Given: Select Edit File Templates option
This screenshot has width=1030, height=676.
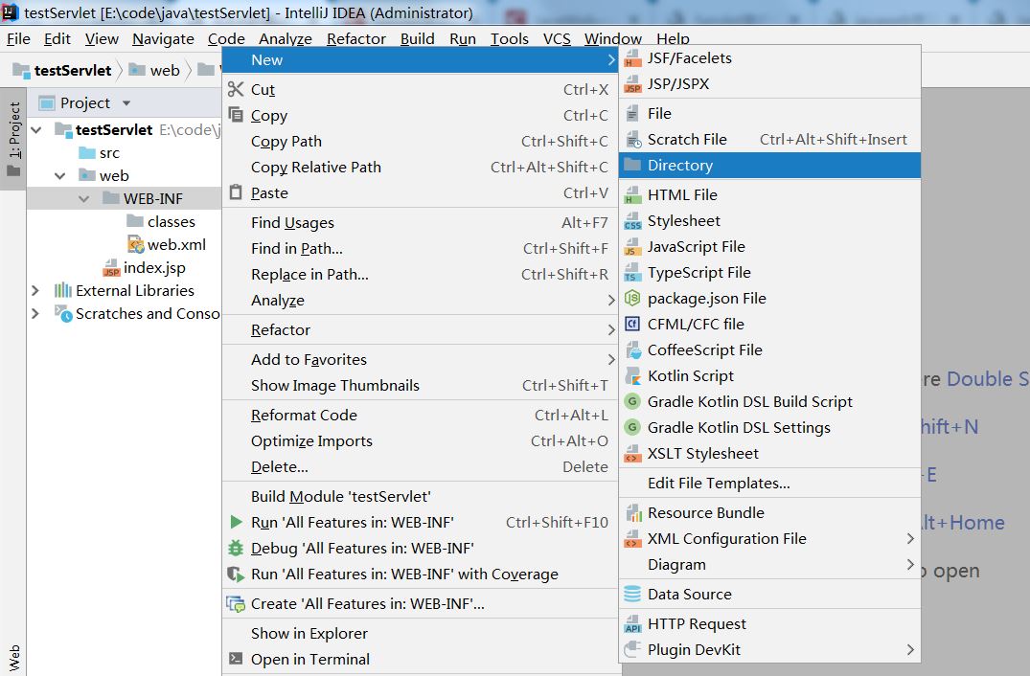Looking at the screenshot, I should pyautogui.click(x=769, y=483).
